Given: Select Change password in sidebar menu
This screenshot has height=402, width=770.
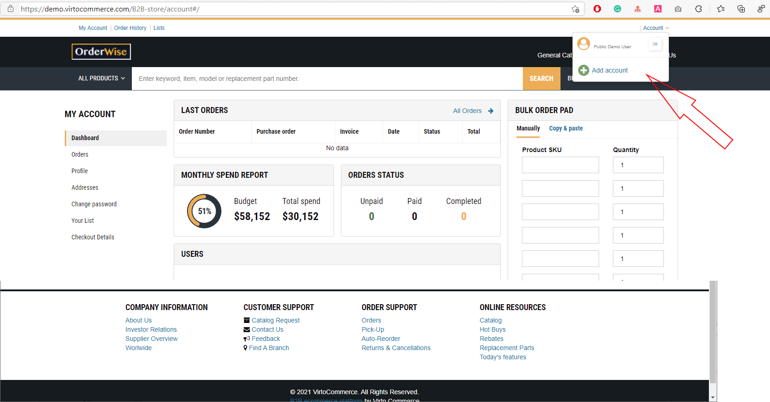Looking at the screenshot, I should pos(94,204).
